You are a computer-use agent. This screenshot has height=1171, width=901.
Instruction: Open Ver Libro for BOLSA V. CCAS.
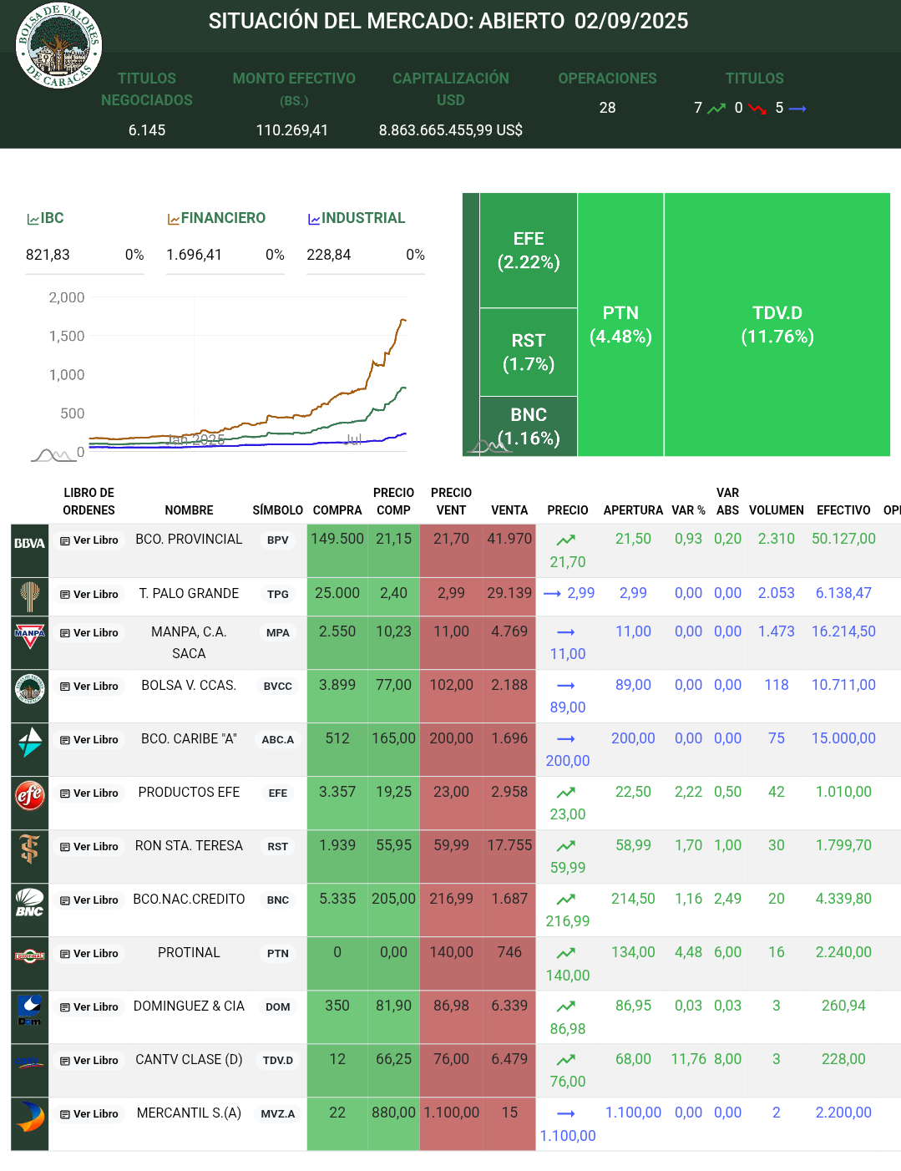(89, 687)
